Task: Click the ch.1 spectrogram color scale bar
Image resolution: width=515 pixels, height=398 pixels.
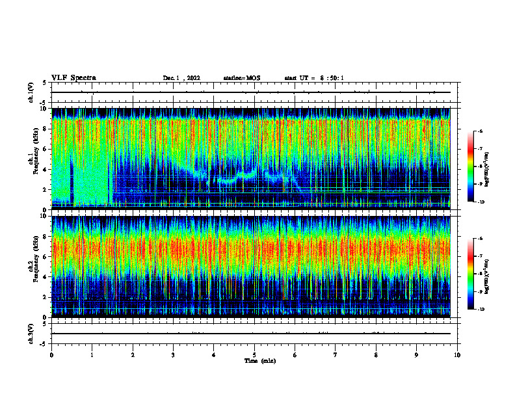Action: click(470, 166)
